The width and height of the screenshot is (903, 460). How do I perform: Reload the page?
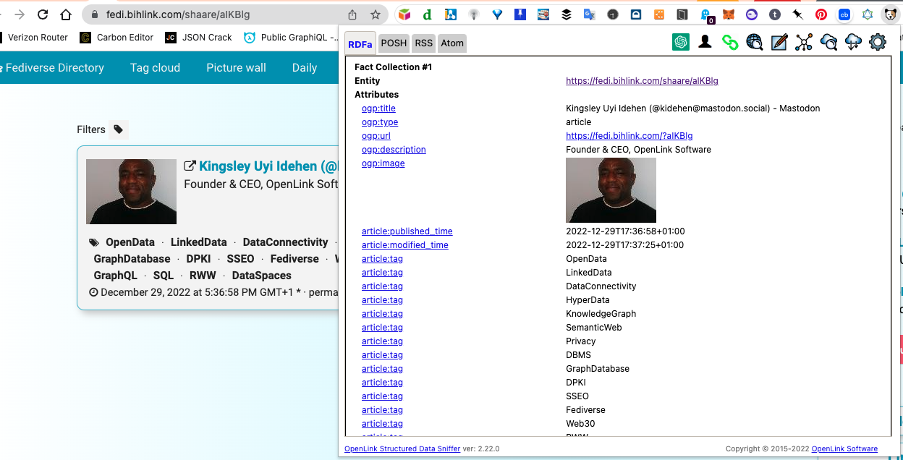(43, 14)
